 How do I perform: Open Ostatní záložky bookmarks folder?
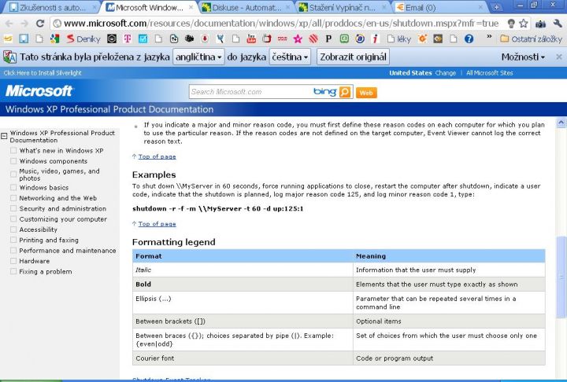(x=531, y=39)
